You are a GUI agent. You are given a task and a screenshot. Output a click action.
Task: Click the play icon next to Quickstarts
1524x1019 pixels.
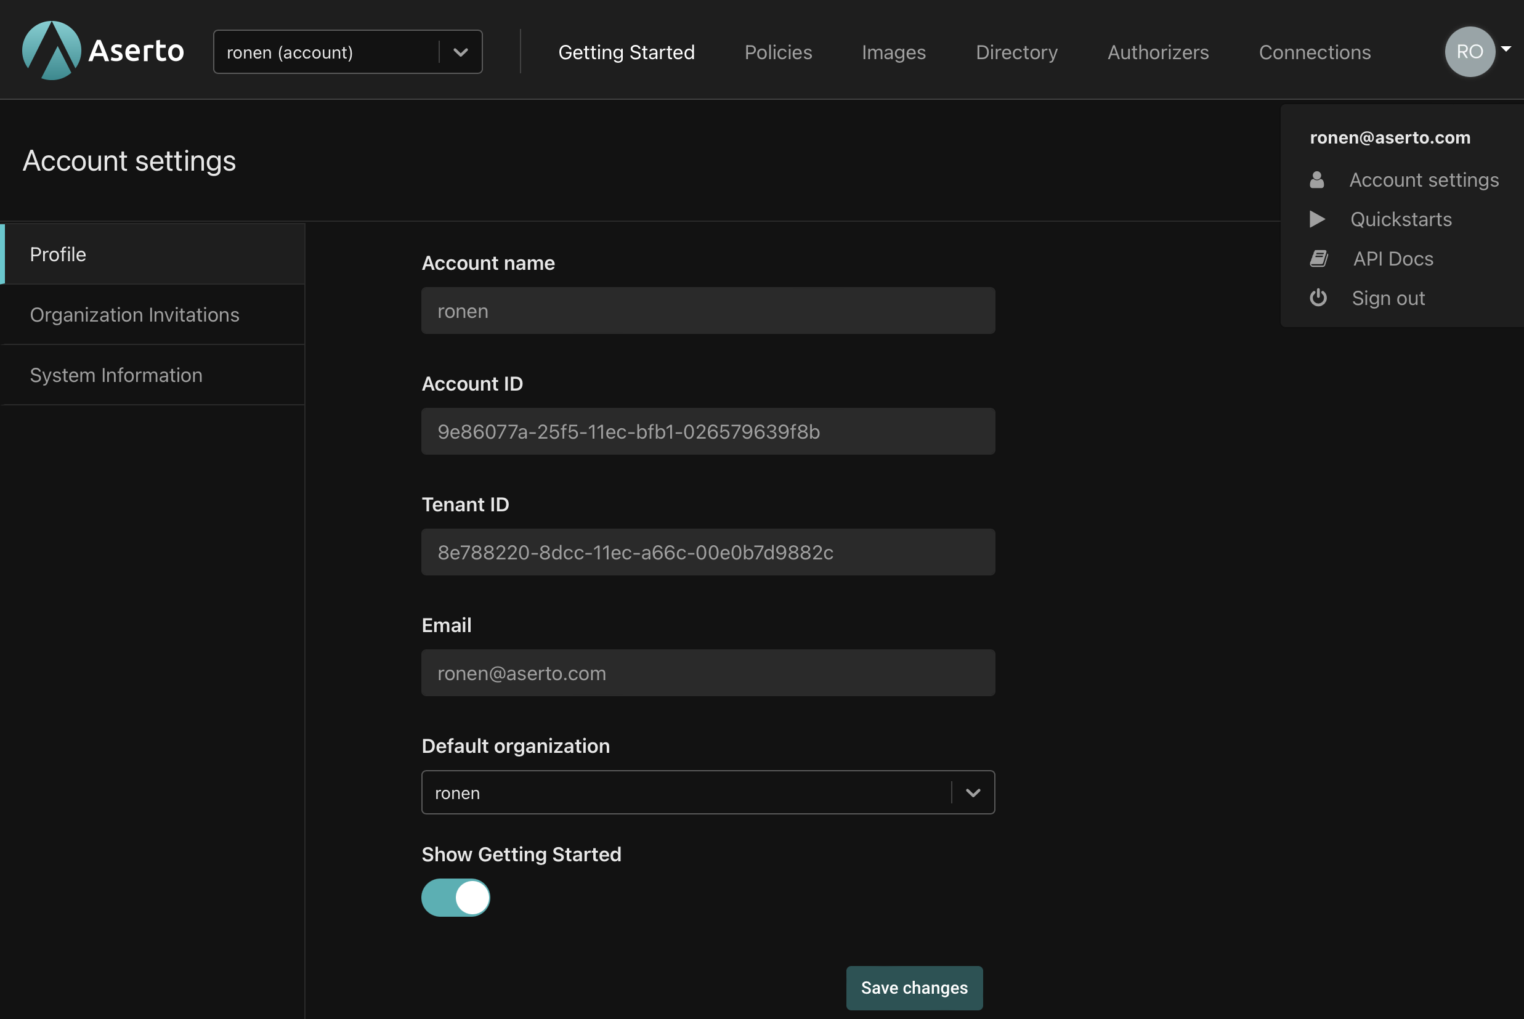tap(1317, 219)
